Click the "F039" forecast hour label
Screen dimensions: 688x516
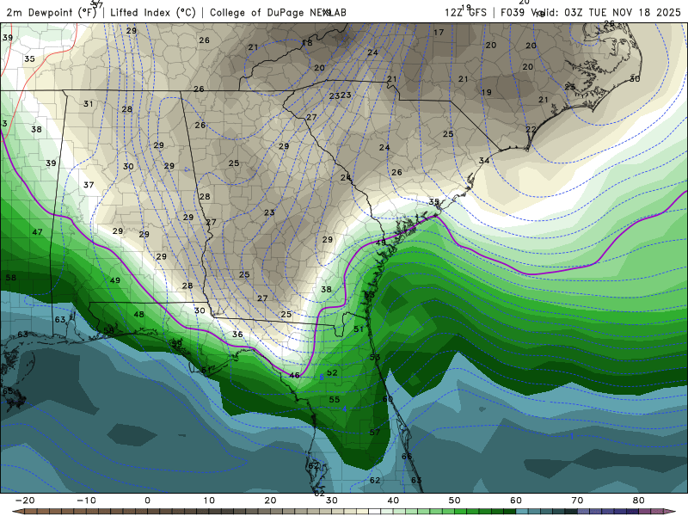pos(513,13)
